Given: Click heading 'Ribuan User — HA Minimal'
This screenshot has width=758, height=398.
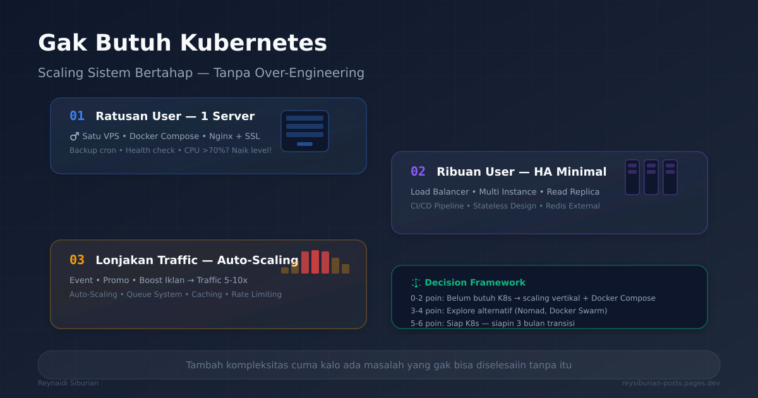Looking at the screenshot, I should tap(522, 172).
